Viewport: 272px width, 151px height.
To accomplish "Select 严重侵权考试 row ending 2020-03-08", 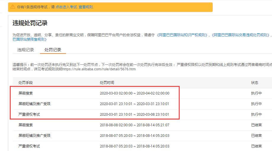I will tap(29, 115).
